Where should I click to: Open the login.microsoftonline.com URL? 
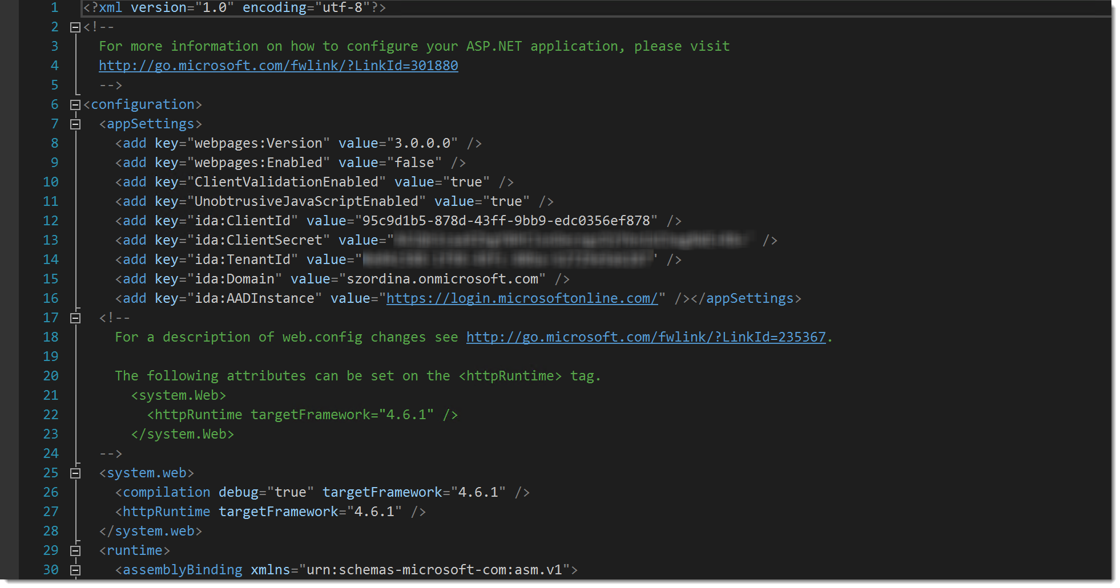pyautogui.click(x=522, y=298)
